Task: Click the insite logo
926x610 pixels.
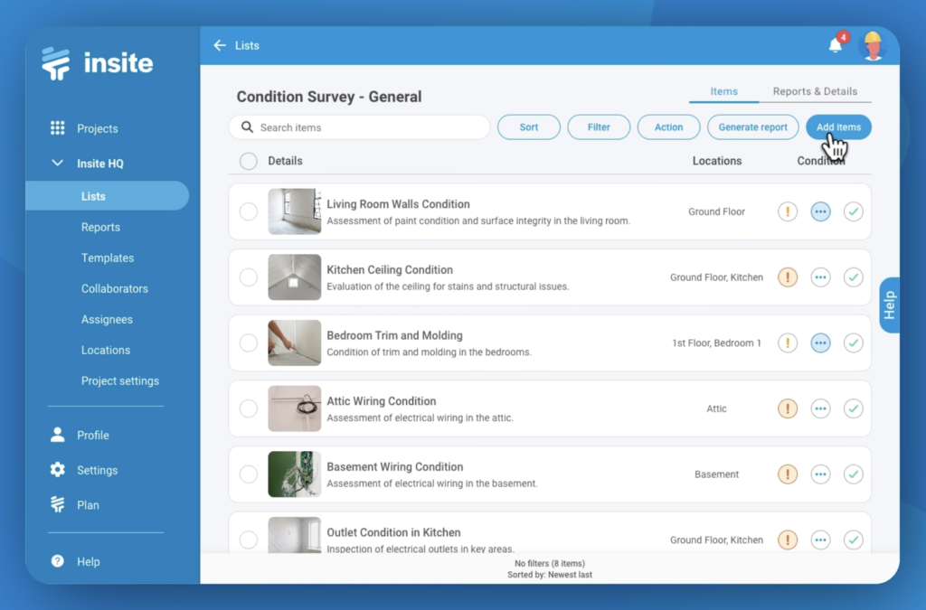Action: [x=96, y=62]
